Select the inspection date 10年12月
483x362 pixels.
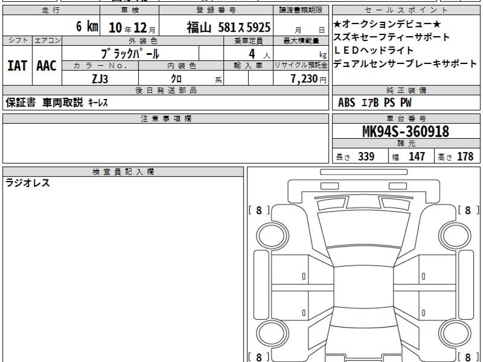[x=132, y=27]
